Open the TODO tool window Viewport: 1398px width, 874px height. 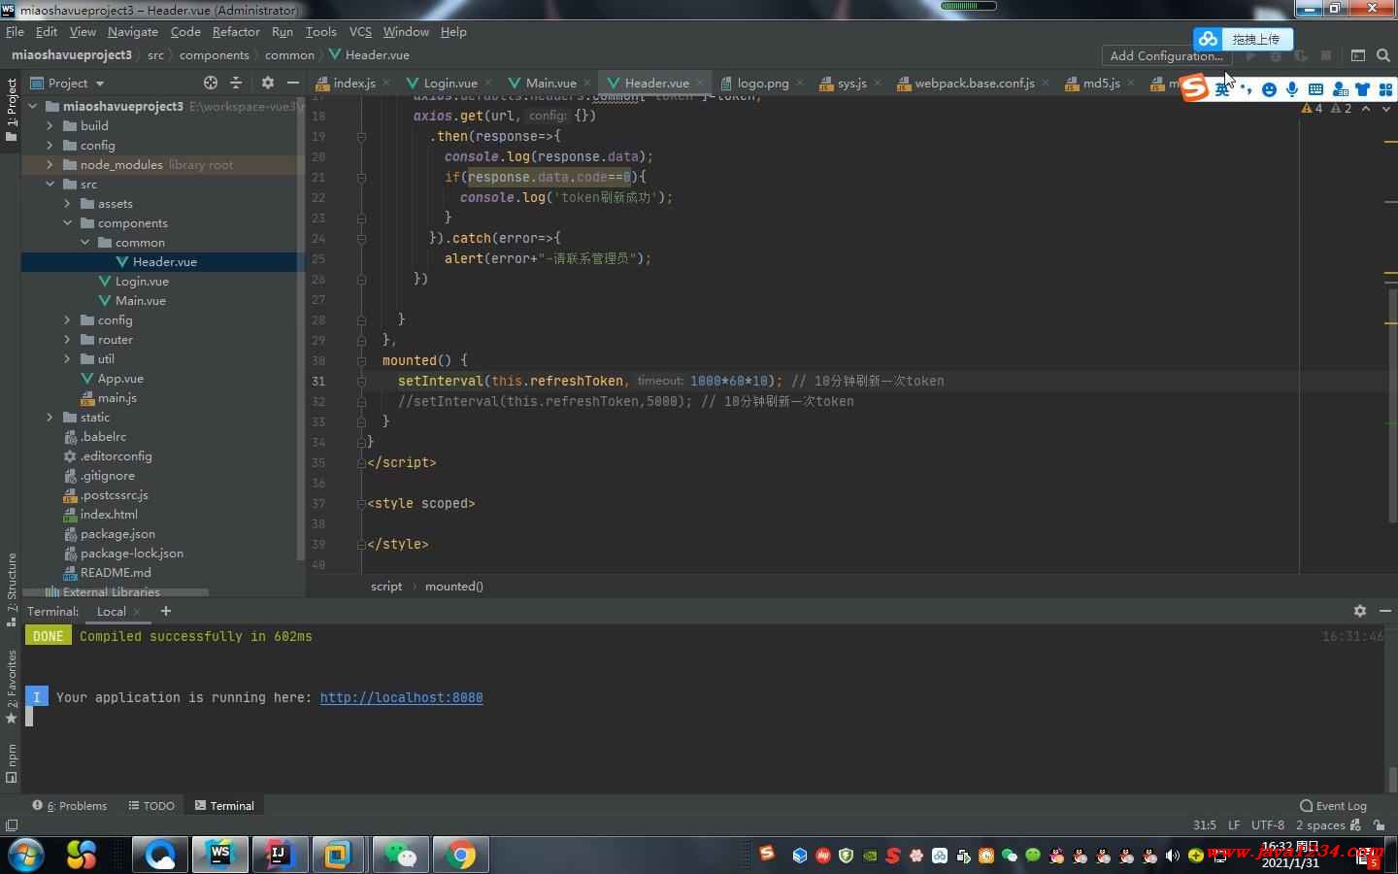pyautogui.click(x=151, y=805)
